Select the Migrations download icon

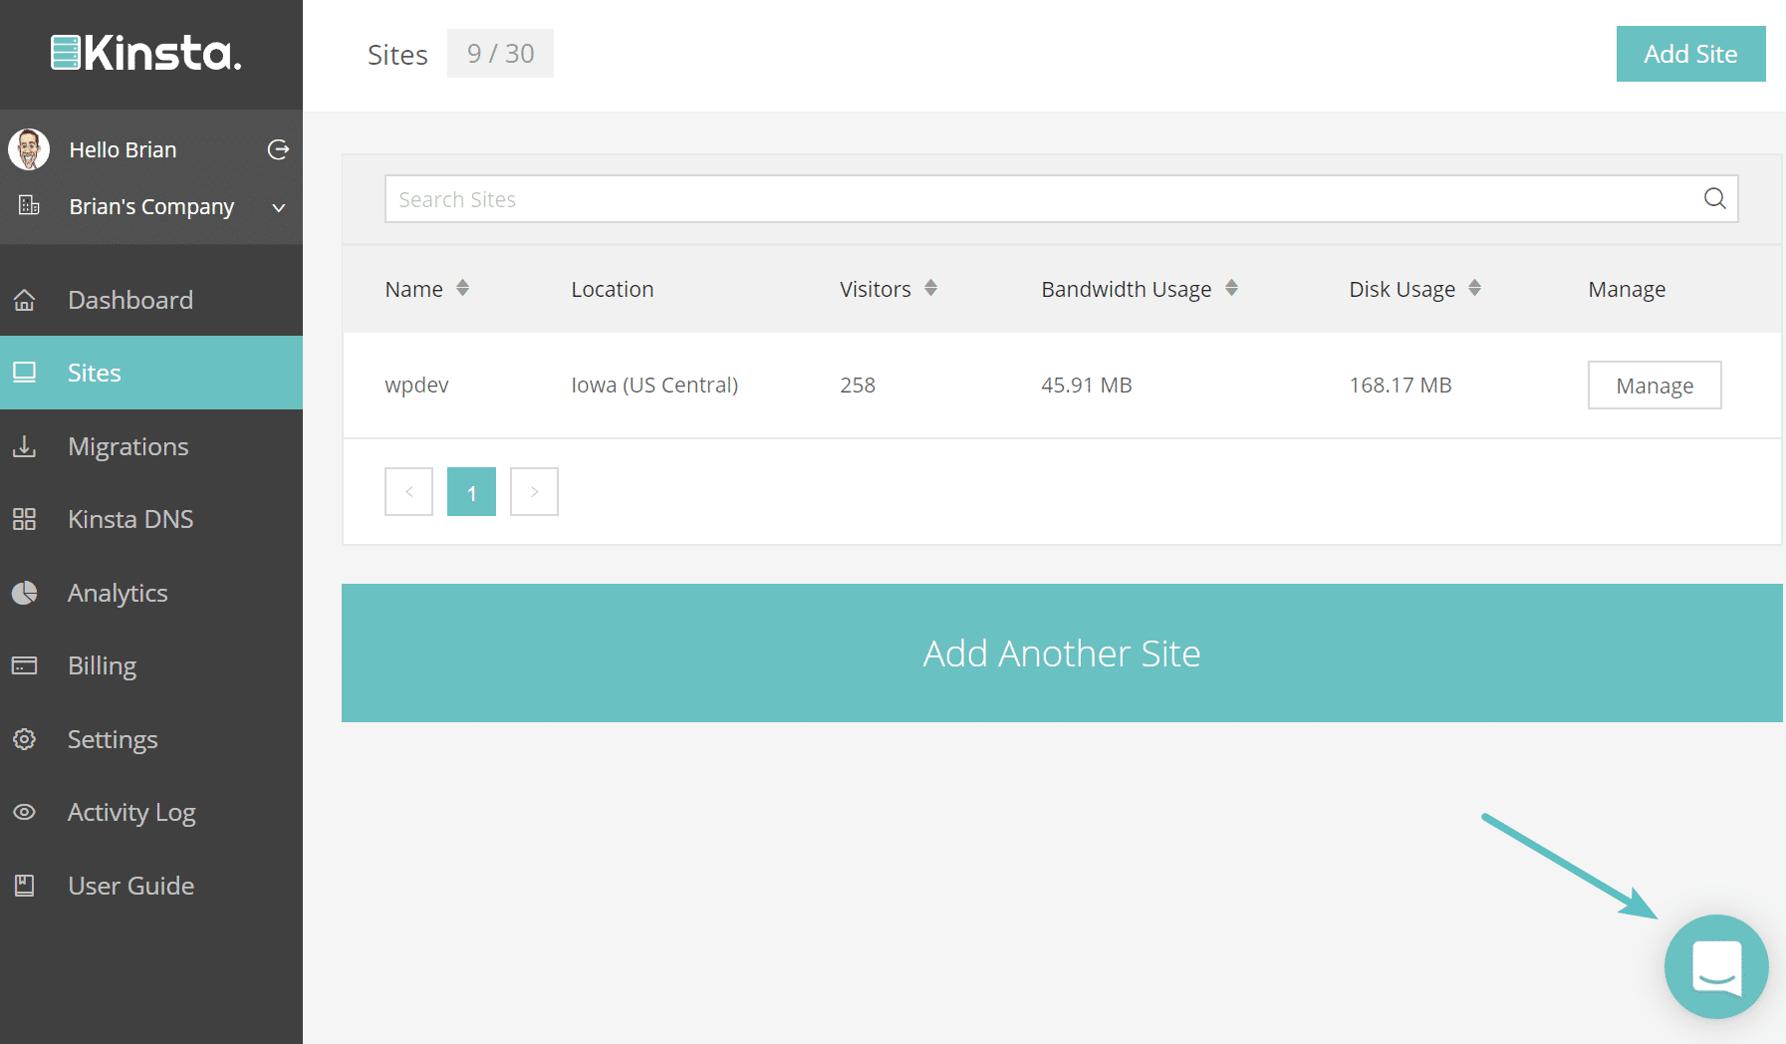24,446
